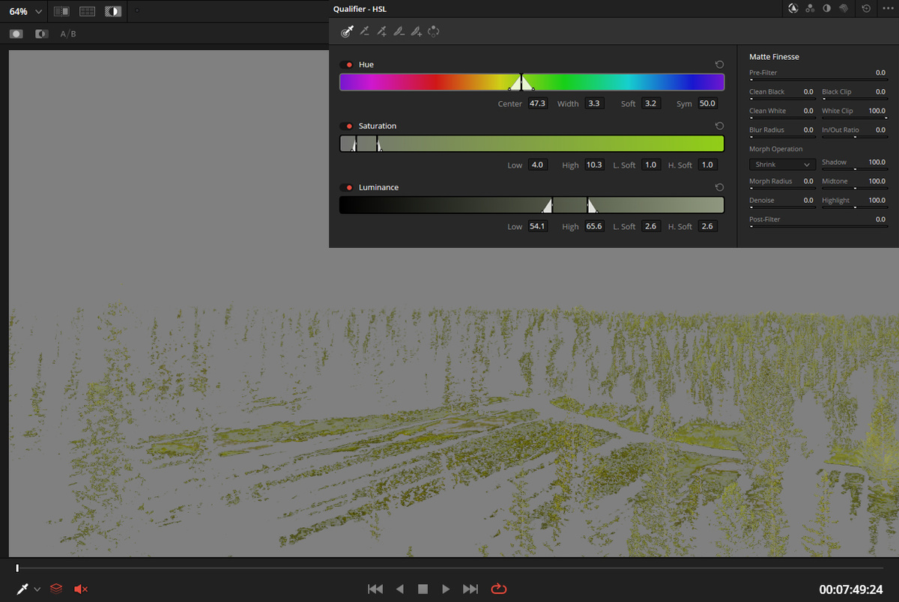The height and width of the screenshot is (602, 899).
Task: Jump to the last frame
Action: pyautogui.click(x=470, y=589)
